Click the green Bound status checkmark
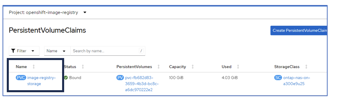337x102 pixels. pos(66,78)
